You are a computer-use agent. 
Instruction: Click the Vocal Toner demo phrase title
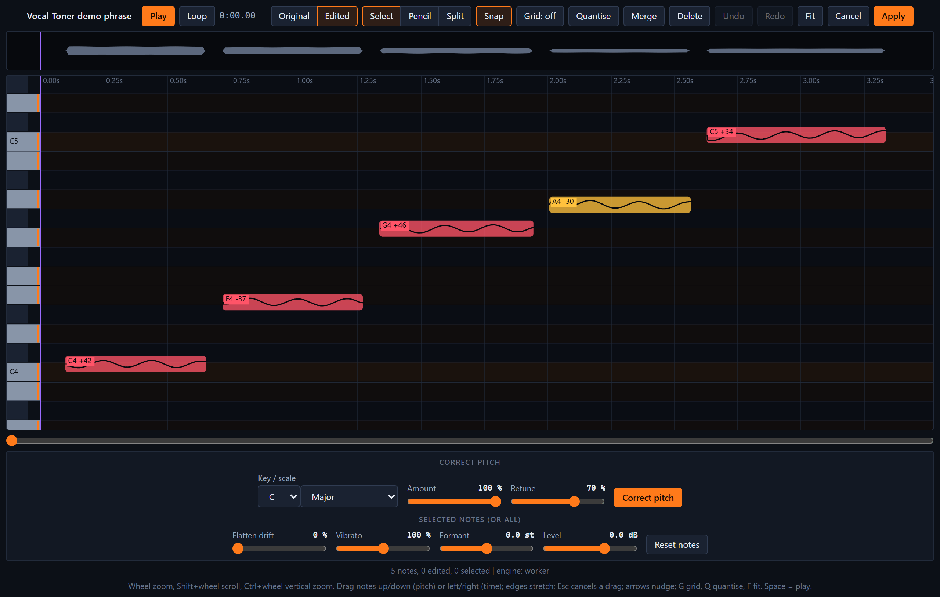79,16
